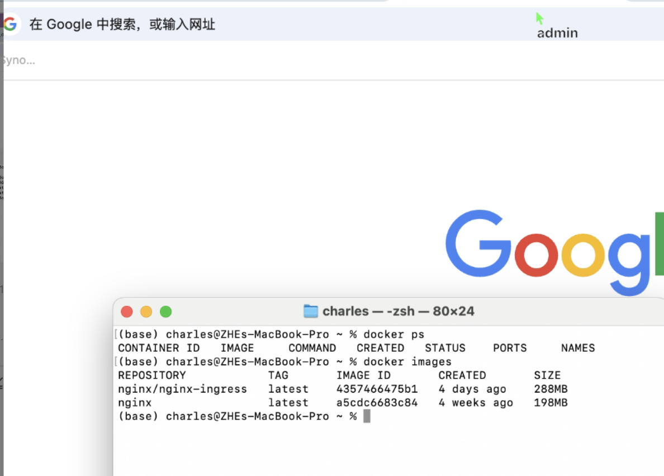Click image ID a5cdc6683c84
The image size is (664, 476).
click(x=377, y=403)
